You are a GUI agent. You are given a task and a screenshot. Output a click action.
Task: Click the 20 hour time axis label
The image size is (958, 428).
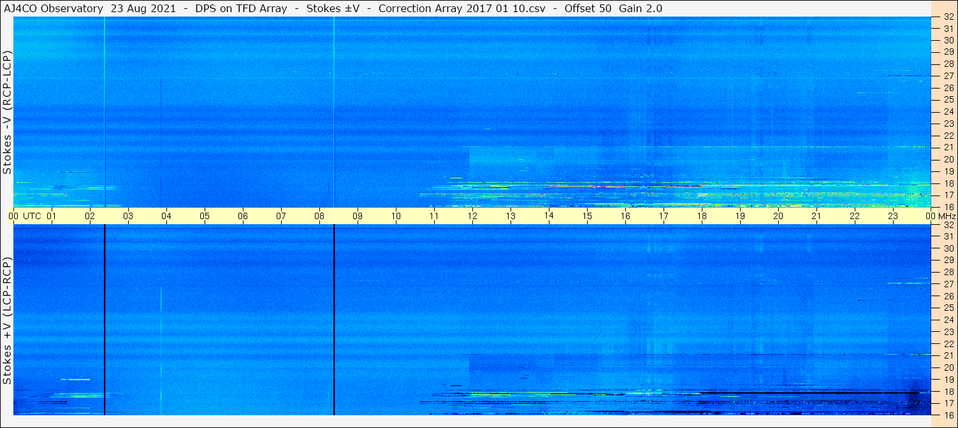pos(778,216)
